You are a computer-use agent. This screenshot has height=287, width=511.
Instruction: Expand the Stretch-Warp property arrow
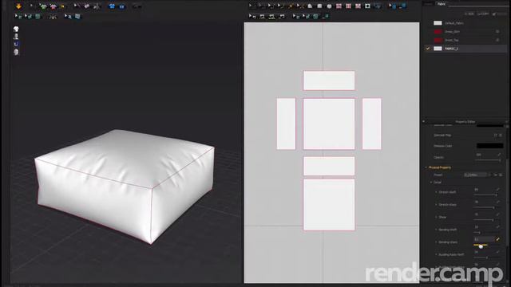click(x=436, y=205)
